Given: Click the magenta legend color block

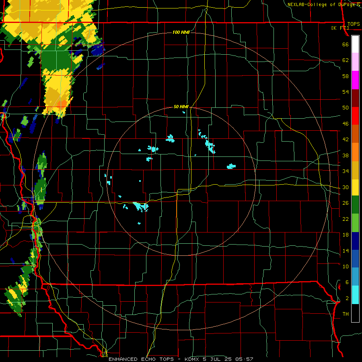Looking at the screenshot, I should click(355, 80).
